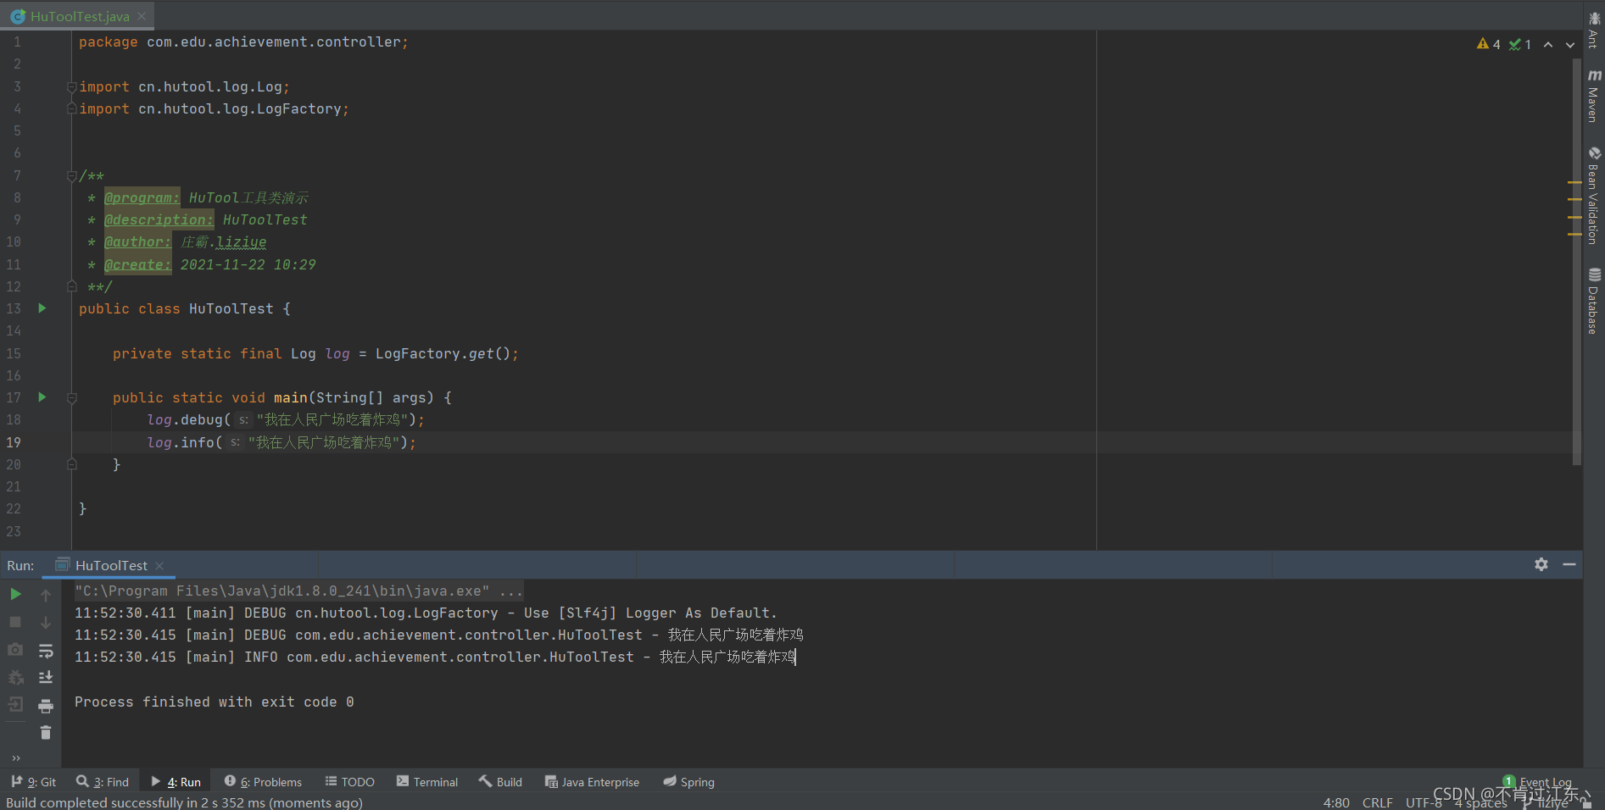The height and width of the screenshot is (810, 1605).
Task: Click the build completed status message
Action: (184, 802)
